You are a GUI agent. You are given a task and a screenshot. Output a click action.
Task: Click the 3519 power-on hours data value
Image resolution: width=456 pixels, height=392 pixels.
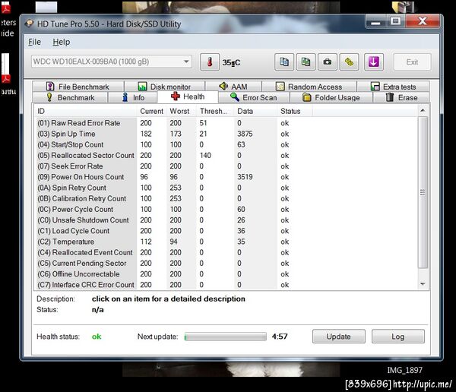[x=245, y=177]
